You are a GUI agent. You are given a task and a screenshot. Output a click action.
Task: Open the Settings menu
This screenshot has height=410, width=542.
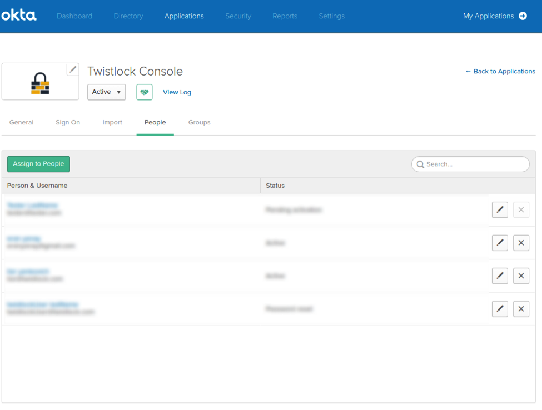tap(331, 16)
